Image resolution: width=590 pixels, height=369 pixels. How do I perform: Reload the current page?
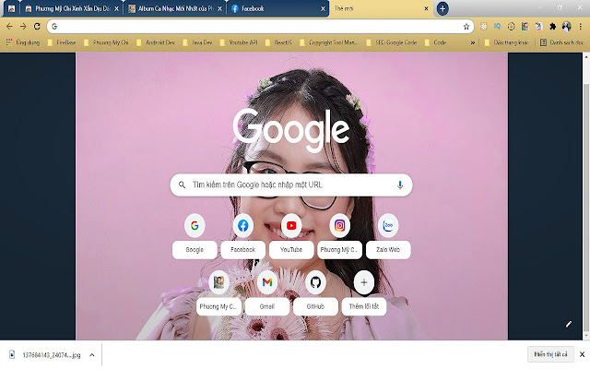37,27
